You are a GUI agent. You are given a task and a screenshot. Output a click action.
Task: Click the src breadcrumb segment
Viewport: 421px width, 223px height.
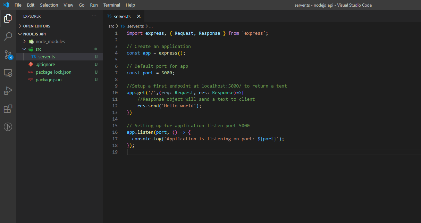click(x=111, y=26)
